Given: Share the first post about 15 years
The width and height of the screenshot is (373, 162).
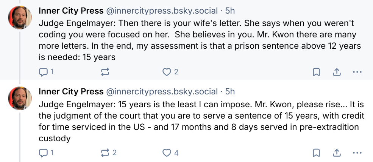Looking at the screenshot, I should (336, 72).
